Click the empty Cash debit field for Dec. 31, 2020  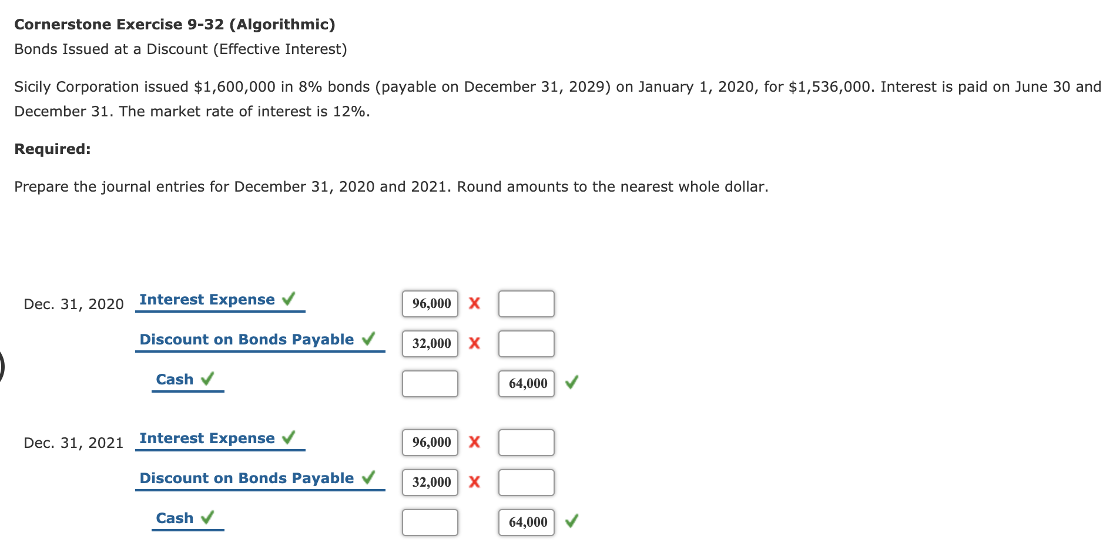click(x=430, y=384)
